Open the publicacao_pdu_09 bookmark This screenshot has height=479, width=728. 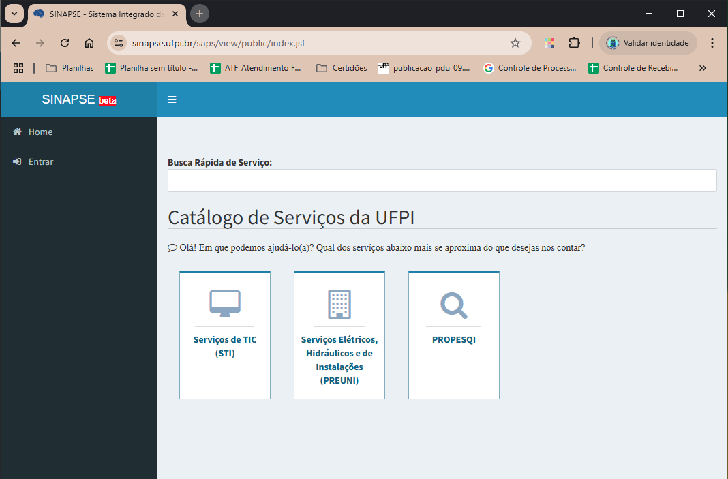[x=425, y=68]
